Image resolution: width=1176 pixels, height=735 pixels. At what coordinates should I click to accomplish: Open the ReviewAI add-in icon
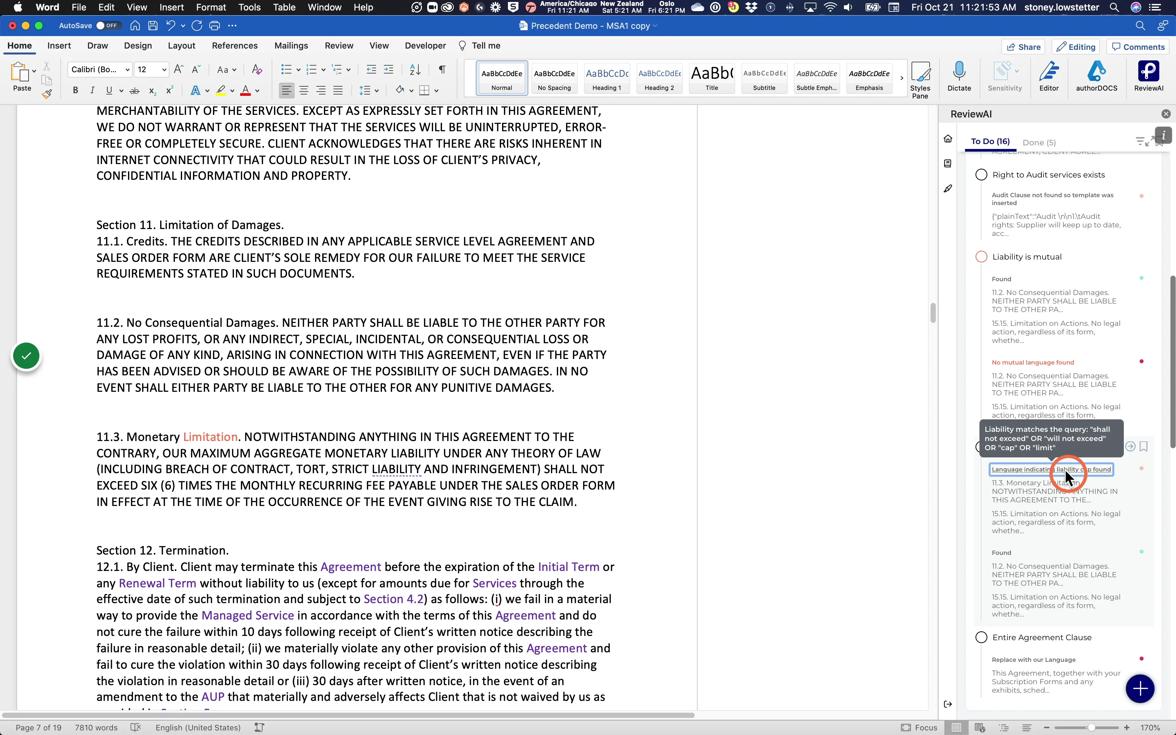coord(1148,76)
